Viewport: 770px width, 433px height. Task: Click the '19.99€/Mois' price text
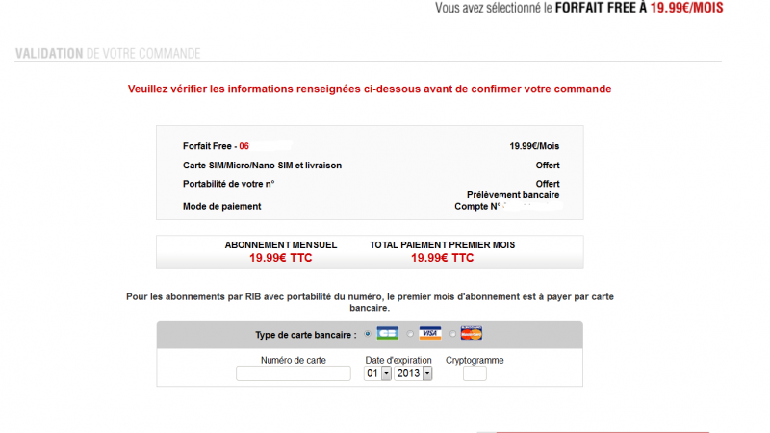(x=534, y=146)
